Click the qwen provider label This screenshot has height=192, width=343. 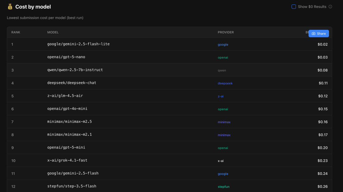tap(222, 70)
